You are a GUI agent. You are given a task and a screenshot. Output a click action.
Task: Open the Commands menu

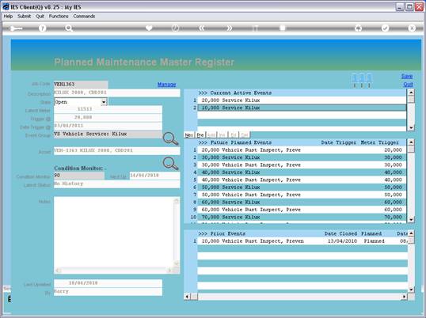84,17
